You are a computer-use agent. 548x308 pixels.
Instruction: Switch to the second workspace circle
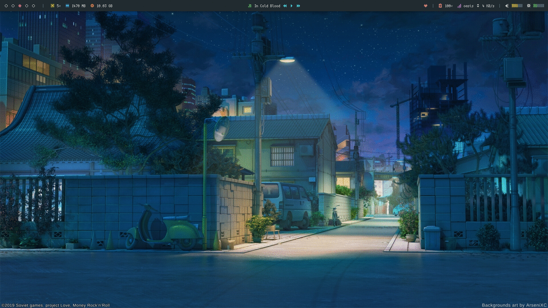pyautogui.click(x=13, y=6)
